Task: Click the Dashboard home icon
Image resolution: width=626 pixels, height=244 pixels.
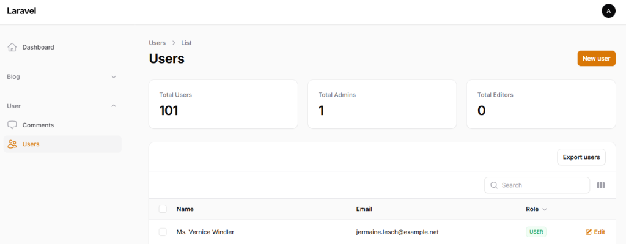Action: tap(12, 47)
